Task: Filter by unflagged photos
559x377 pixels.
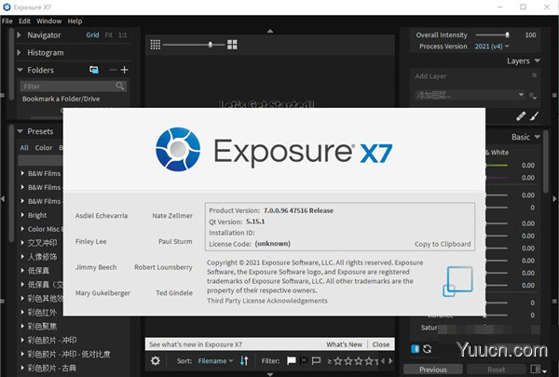Action: tap(316, 360)
